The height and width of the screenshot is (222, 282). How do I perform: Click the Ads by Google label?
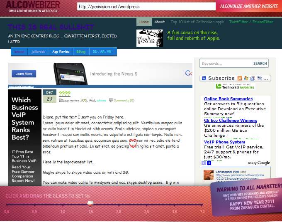[259, 163]
